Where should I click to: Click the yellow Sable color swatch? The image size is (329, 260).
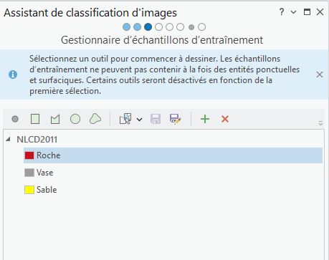click(x=29, y=190)
